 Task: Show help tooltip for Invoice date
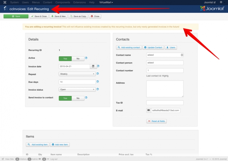click(x=98, y=66)
